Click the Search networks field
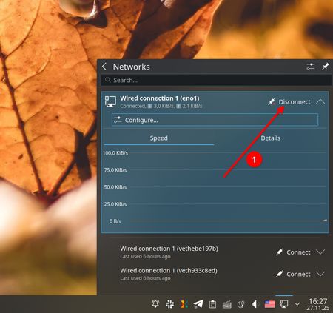333x313 pixels. [216, 80]
